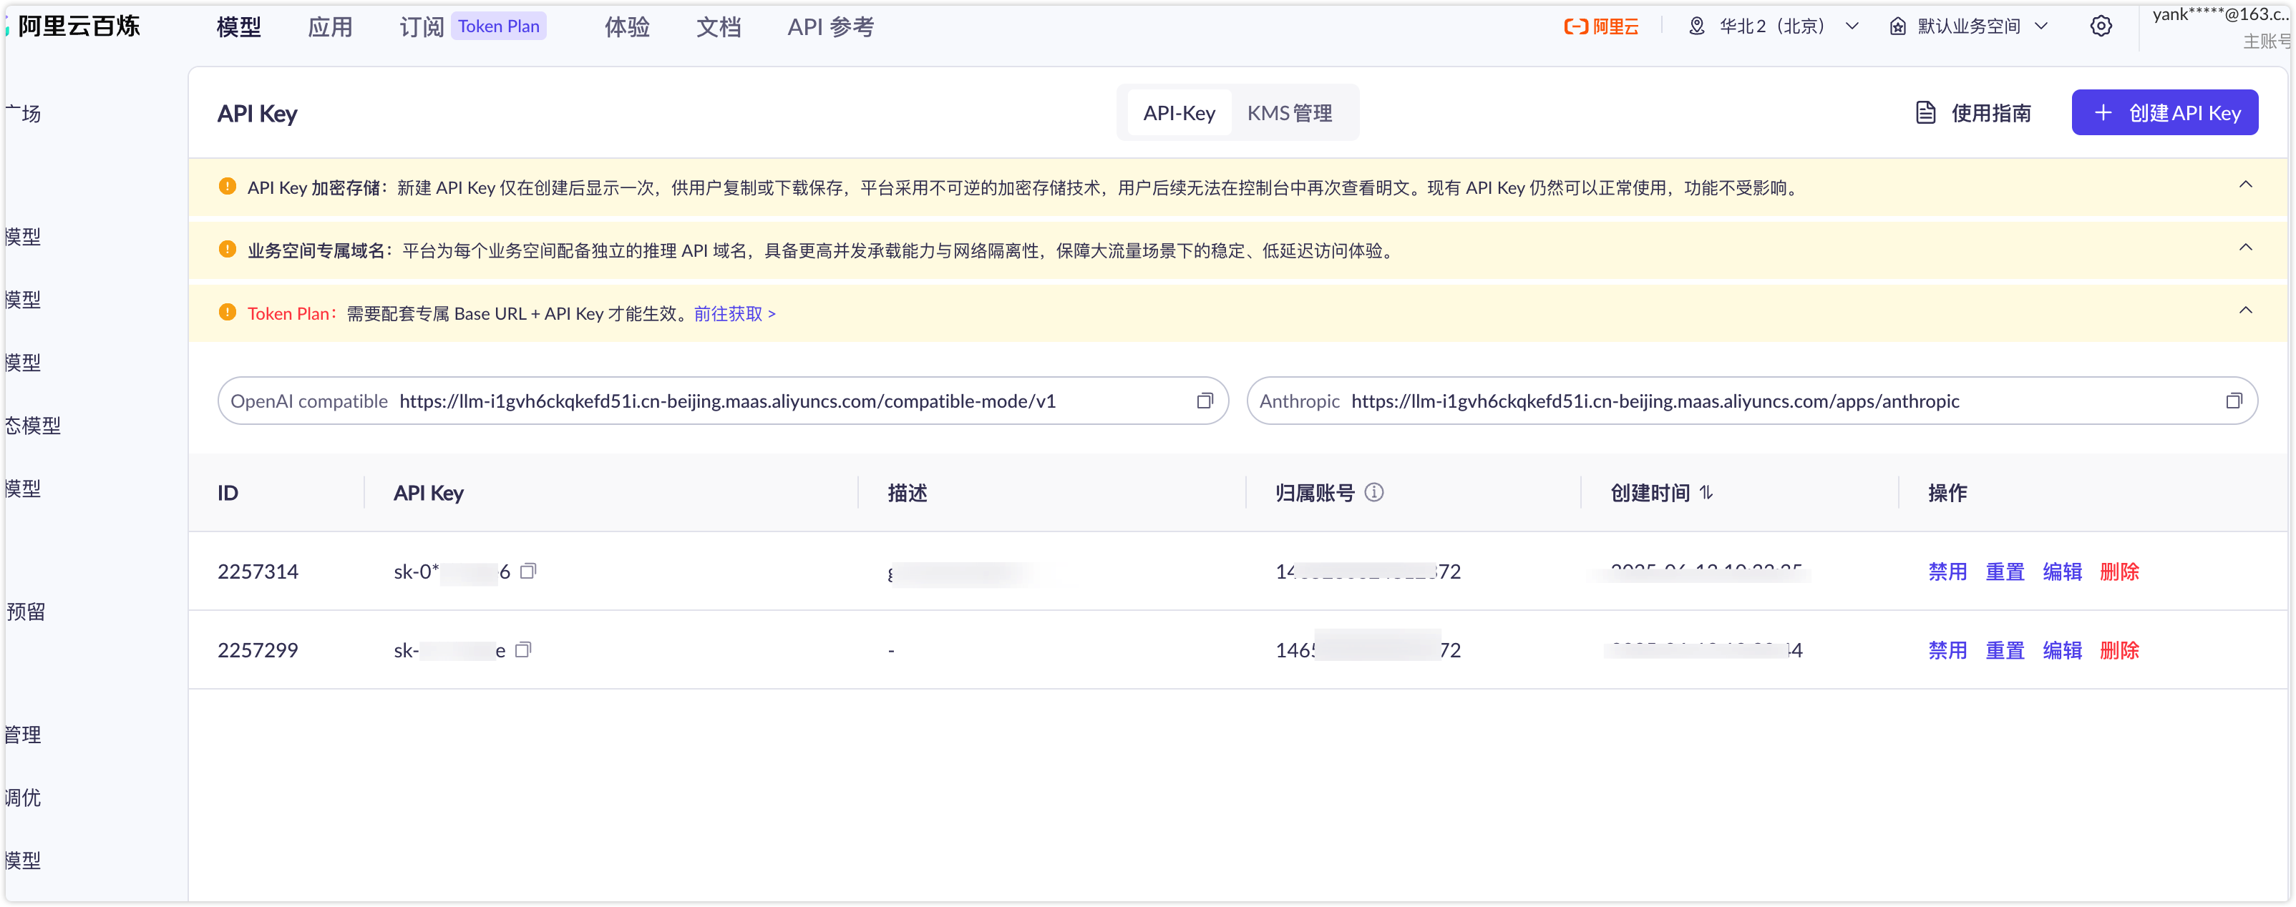Click 禁用 for key 2257299
This screenshot has height=907, width=2296.
1947,650
